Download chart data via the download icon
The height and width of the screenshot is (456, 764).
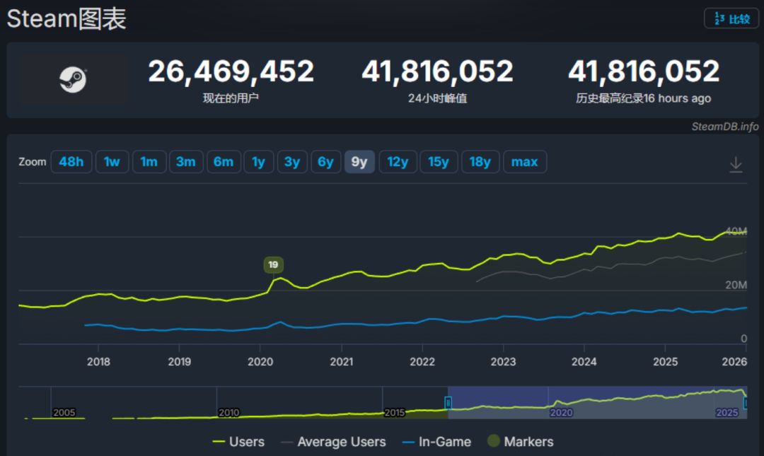(x=736, y=165)
